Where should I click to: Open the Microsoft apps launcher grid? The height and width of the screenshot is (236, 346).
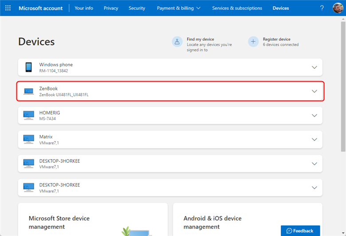tap(8, 8)
